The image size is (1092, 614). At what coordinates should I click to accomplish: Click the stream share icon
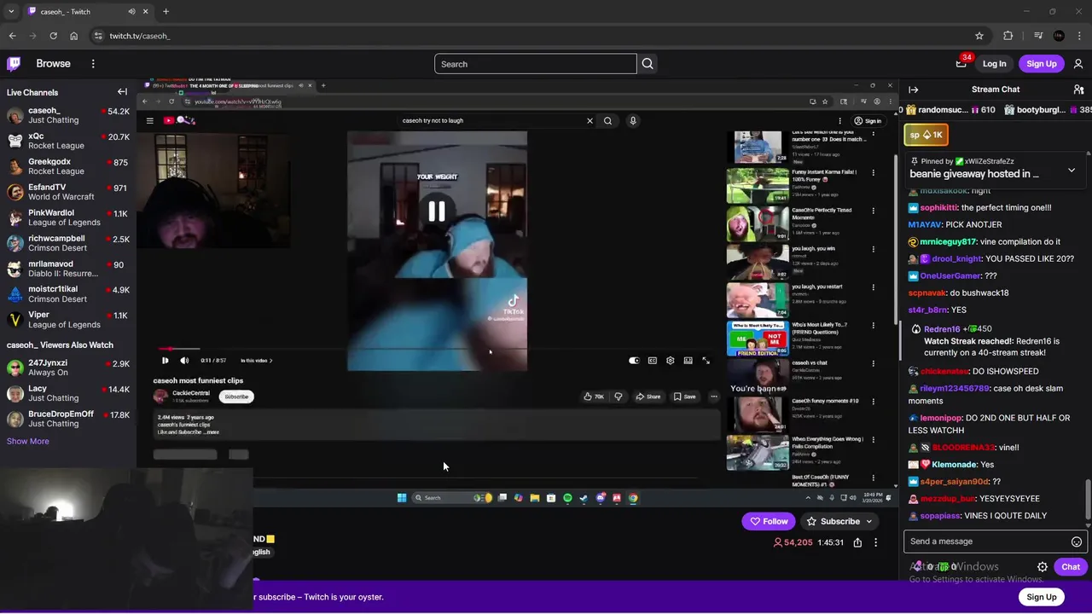857,542
